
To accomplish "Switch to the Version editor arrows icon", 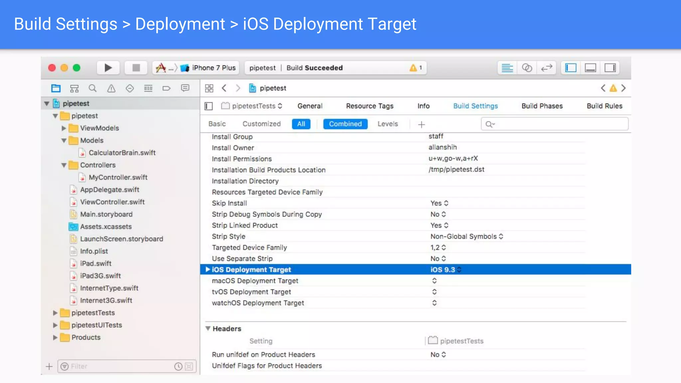I will tap(546, 68).
